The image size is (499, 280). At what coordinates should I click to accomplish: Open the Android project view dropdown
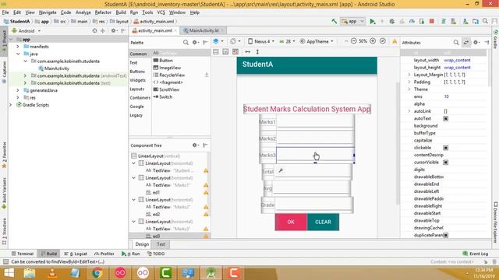pos(26,31)
